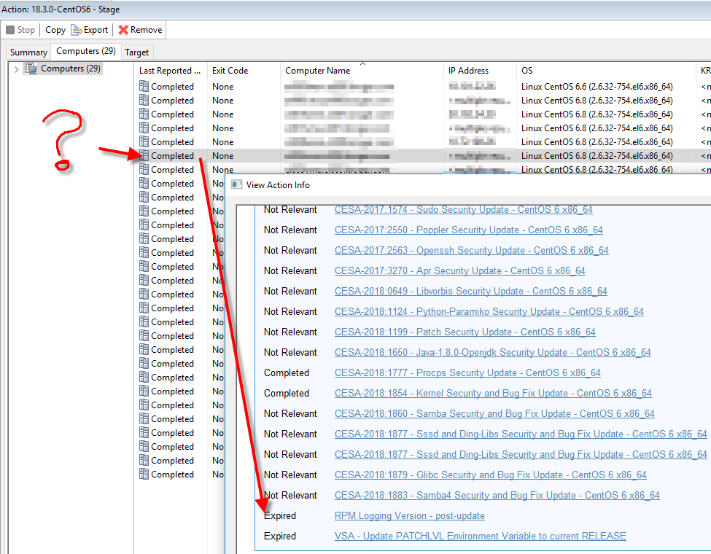This screenshot has width=711, height=554.
Task: Click Completed status beside Kernel update
Action: point(286,393)
